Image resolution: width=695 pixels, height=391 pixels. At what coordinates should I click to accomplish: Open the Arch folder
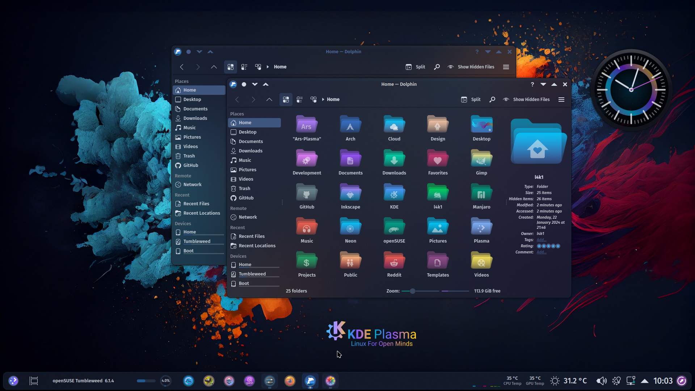click(x=350, y=128)
